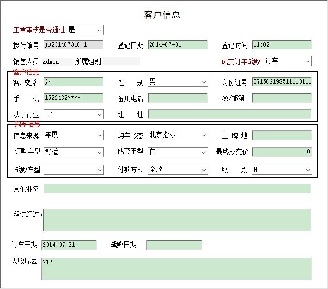Click the 订车日期 field
The image size is (328, 289).
pyautogui.click(x=69, y=245)
